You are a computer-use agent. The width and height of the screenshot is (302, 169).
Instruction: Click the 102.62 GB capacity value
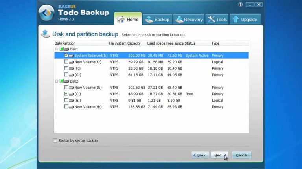point(137,88)
